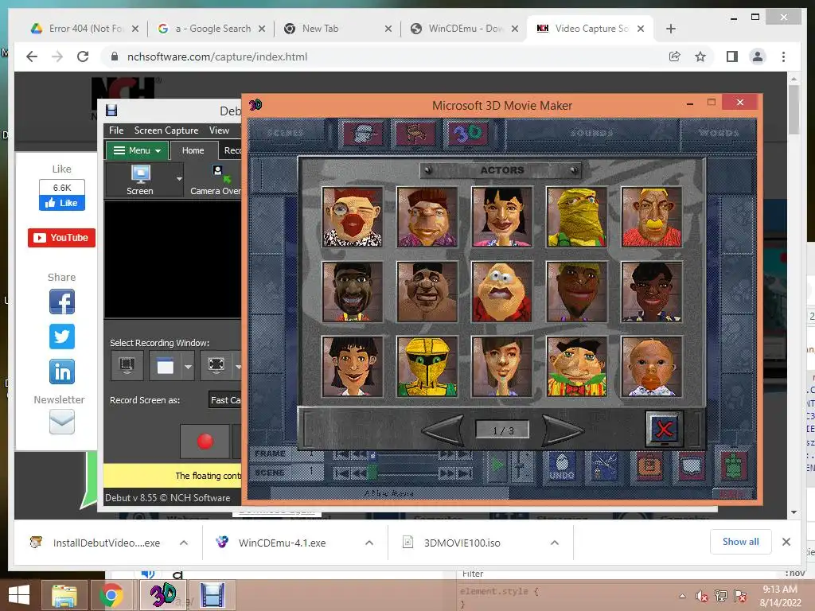Move the green scene slider thumb

(372, 473)
